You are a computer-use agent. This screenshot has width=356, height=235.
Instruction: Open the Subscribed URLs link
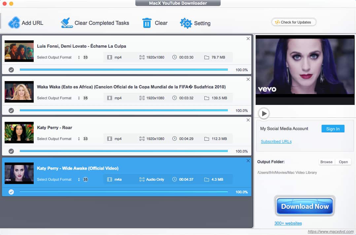point(276,141)
